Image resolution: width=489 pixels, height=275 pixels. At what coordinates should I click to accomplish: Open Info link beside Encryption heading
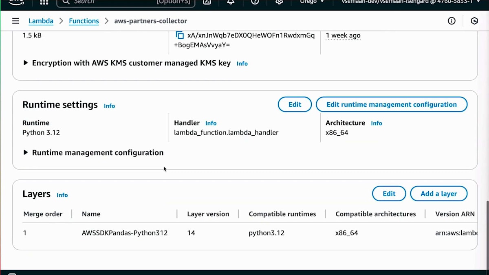coord(242,64)
